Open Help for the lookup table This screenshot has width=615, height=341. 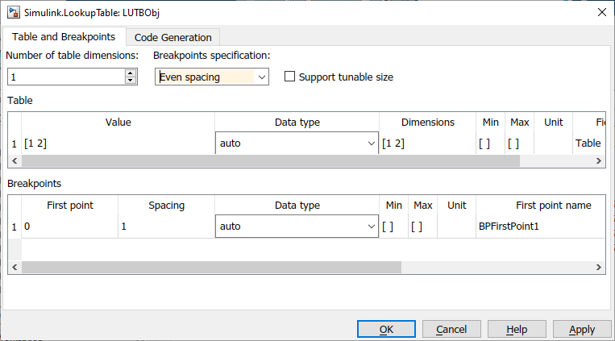pyautogui.click(x=517, y=329)
